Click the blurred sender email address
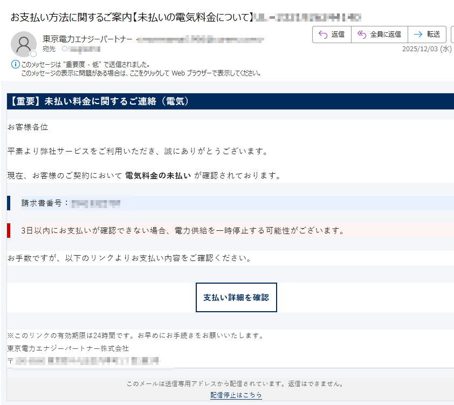This screenshot has height=405, width=454. tap(201, 39)
